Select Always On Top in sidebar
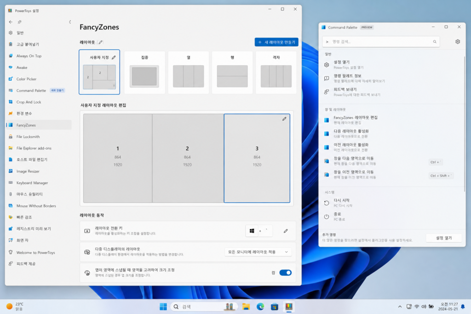The height and width of the screenshot is (314, 471). point(39,56)
